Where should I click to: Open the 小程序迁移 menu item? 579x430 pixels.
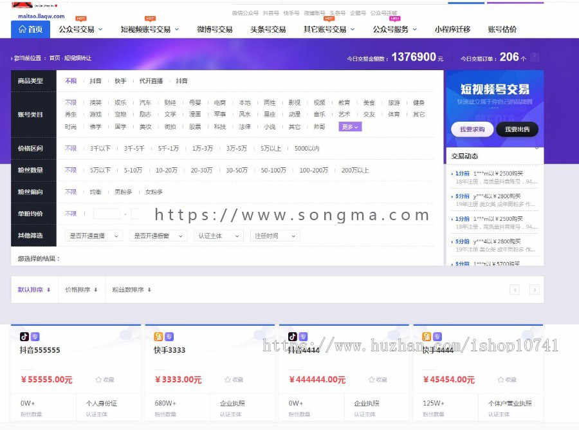click(x=452, y=29)
